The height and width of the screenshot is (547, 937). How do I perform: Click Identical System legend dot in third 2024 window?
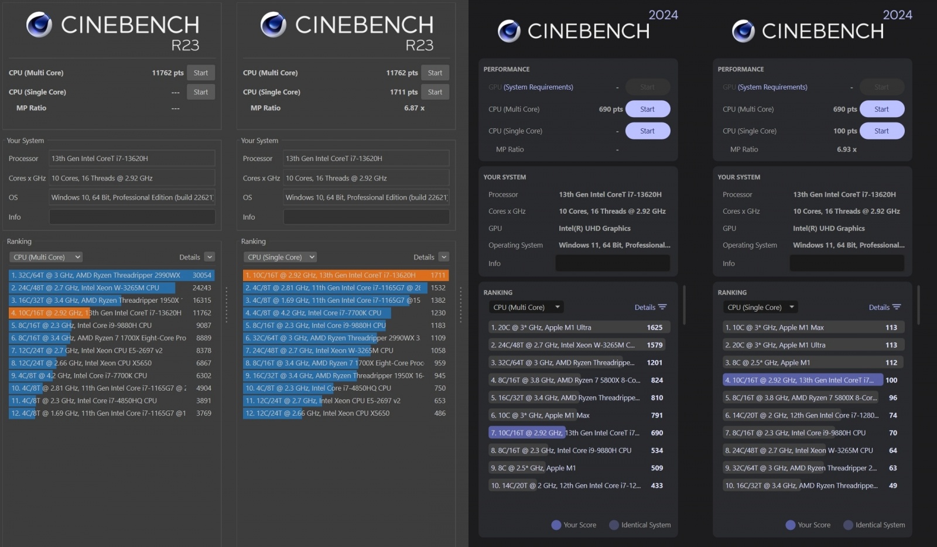point(614,525)
